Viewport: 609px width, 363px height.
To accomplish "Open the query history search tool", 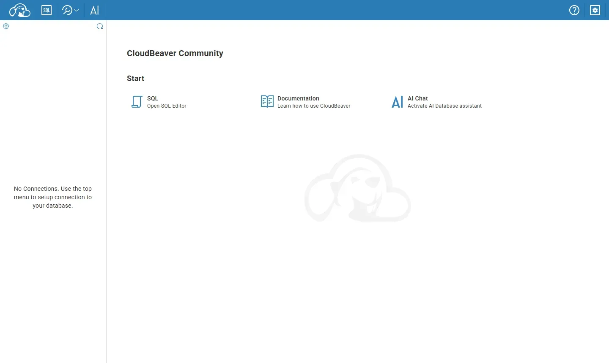I will pos(67,10).
